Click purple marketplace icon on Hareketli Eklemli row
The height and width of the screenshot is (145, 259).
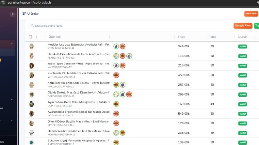click(x=129, y=56)
